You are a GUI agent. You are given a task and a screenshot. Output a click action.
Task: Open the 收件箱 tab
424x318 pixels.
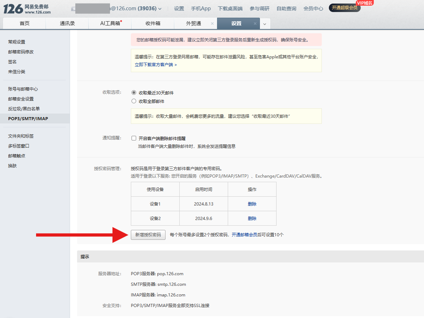[153, 24]
